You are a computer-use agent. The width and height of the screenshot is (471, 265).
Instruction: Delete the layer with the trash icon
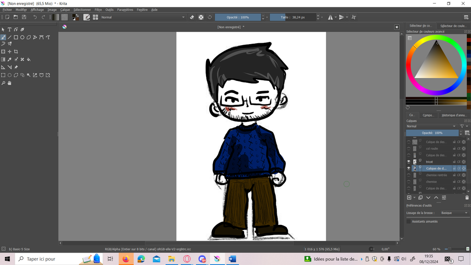pos(467,197)
